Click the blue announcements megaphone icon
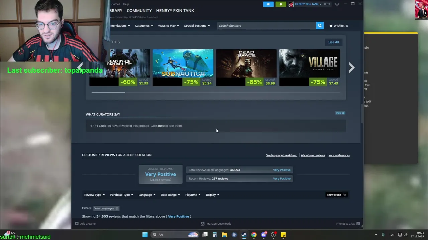The image size is (428, 240). click(268, 4)
